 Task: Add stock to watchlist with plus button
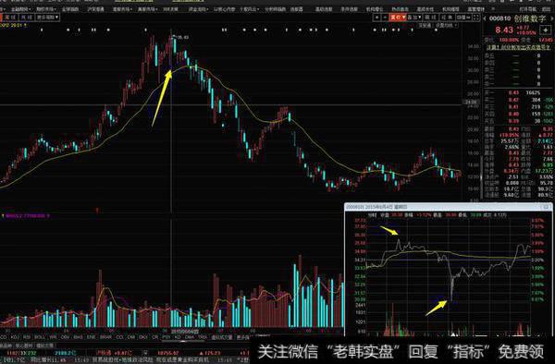tap(546, 30)
